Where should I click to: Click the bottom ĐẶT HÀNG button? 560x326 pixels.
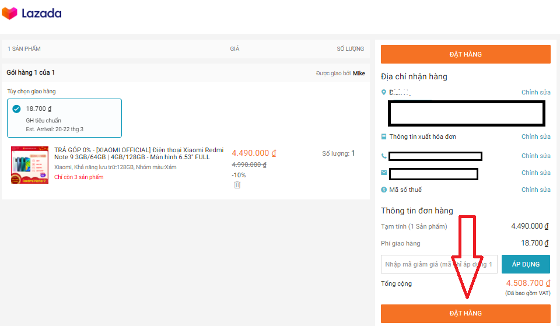coord(466,314)
